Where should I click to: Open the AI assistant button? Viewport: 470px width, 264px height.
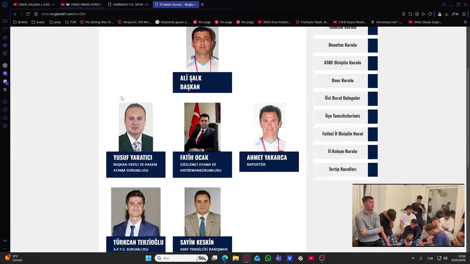pos(455,14)
